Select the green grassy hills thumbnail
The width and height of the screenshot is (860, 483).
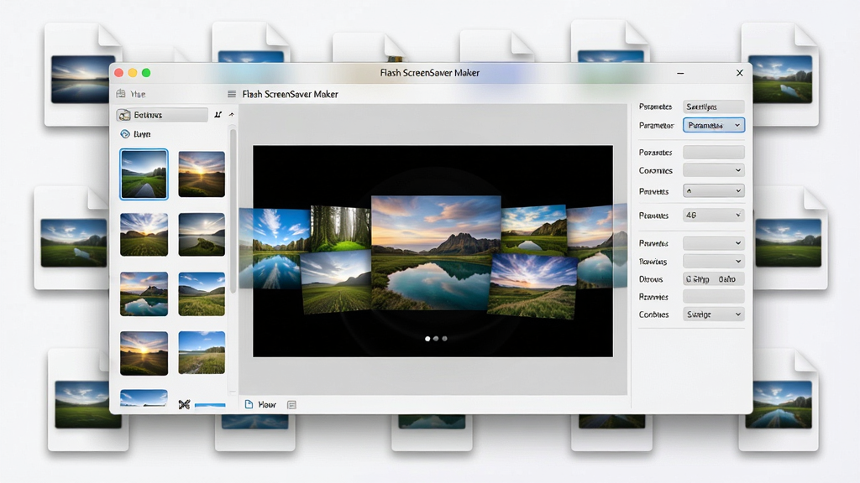pos(202,294)
